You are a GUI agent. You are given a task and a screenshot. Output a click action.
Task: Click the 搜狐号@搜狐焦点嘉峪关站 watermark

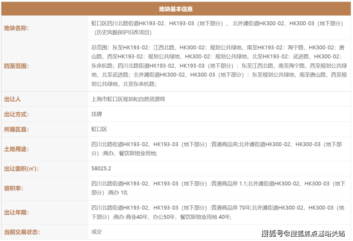tap(303, 233)
